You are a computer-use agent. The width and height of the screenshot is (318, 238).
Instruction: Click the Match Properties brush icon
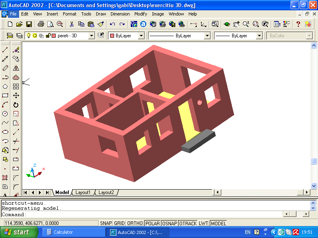point(101,24)
